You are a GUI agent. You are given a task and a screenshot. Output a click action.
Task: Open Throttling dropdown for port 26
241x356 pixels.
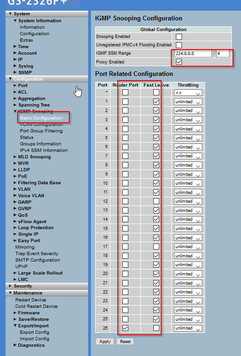(x=188, y=328)
